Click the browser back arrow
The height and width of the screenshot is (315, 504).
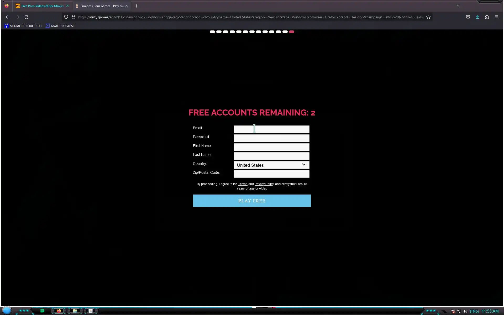tap(8, 17)
